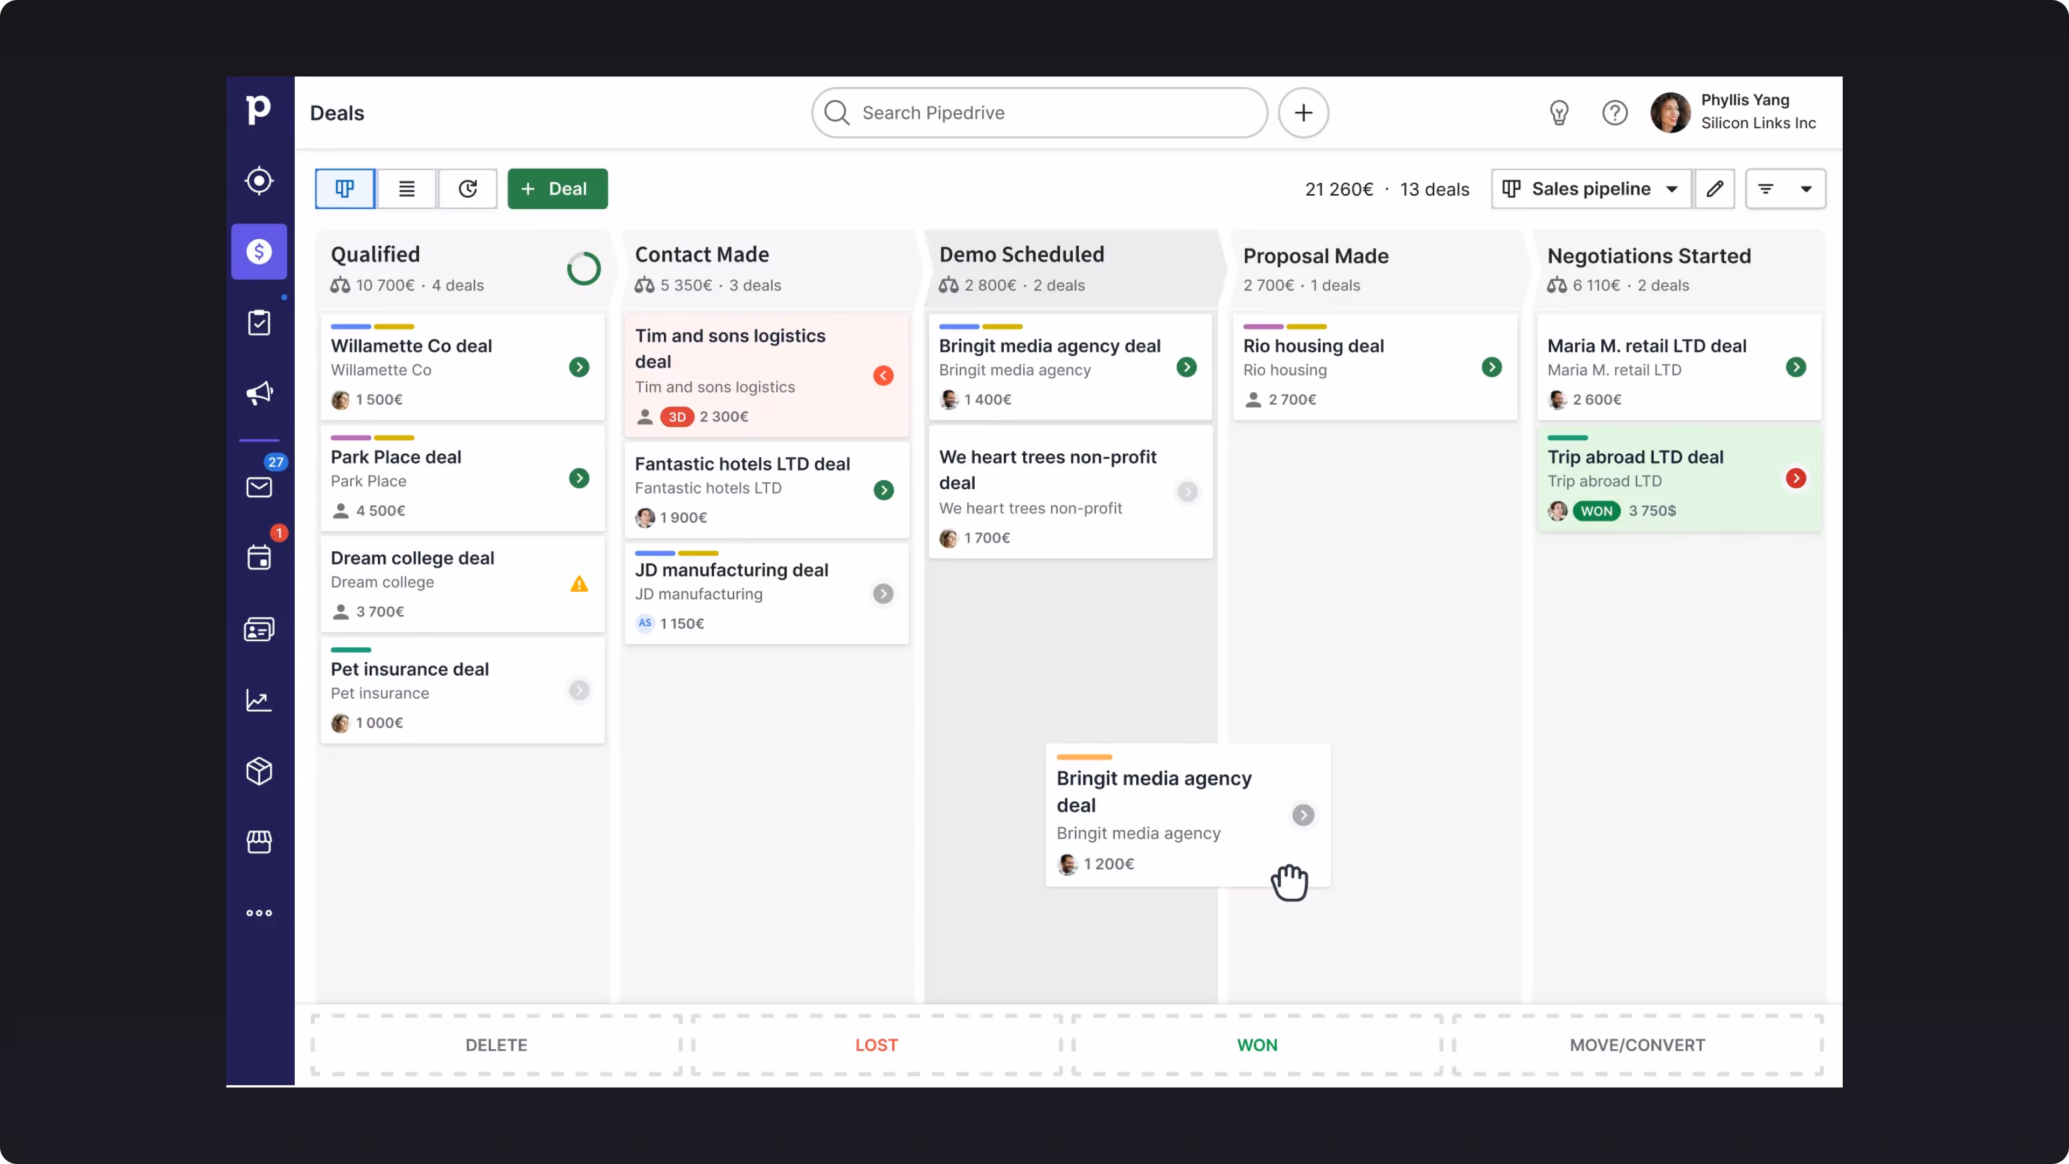
Task: Click the MOVE/CONVERT drop zone
Action: click(1638, 1045)
